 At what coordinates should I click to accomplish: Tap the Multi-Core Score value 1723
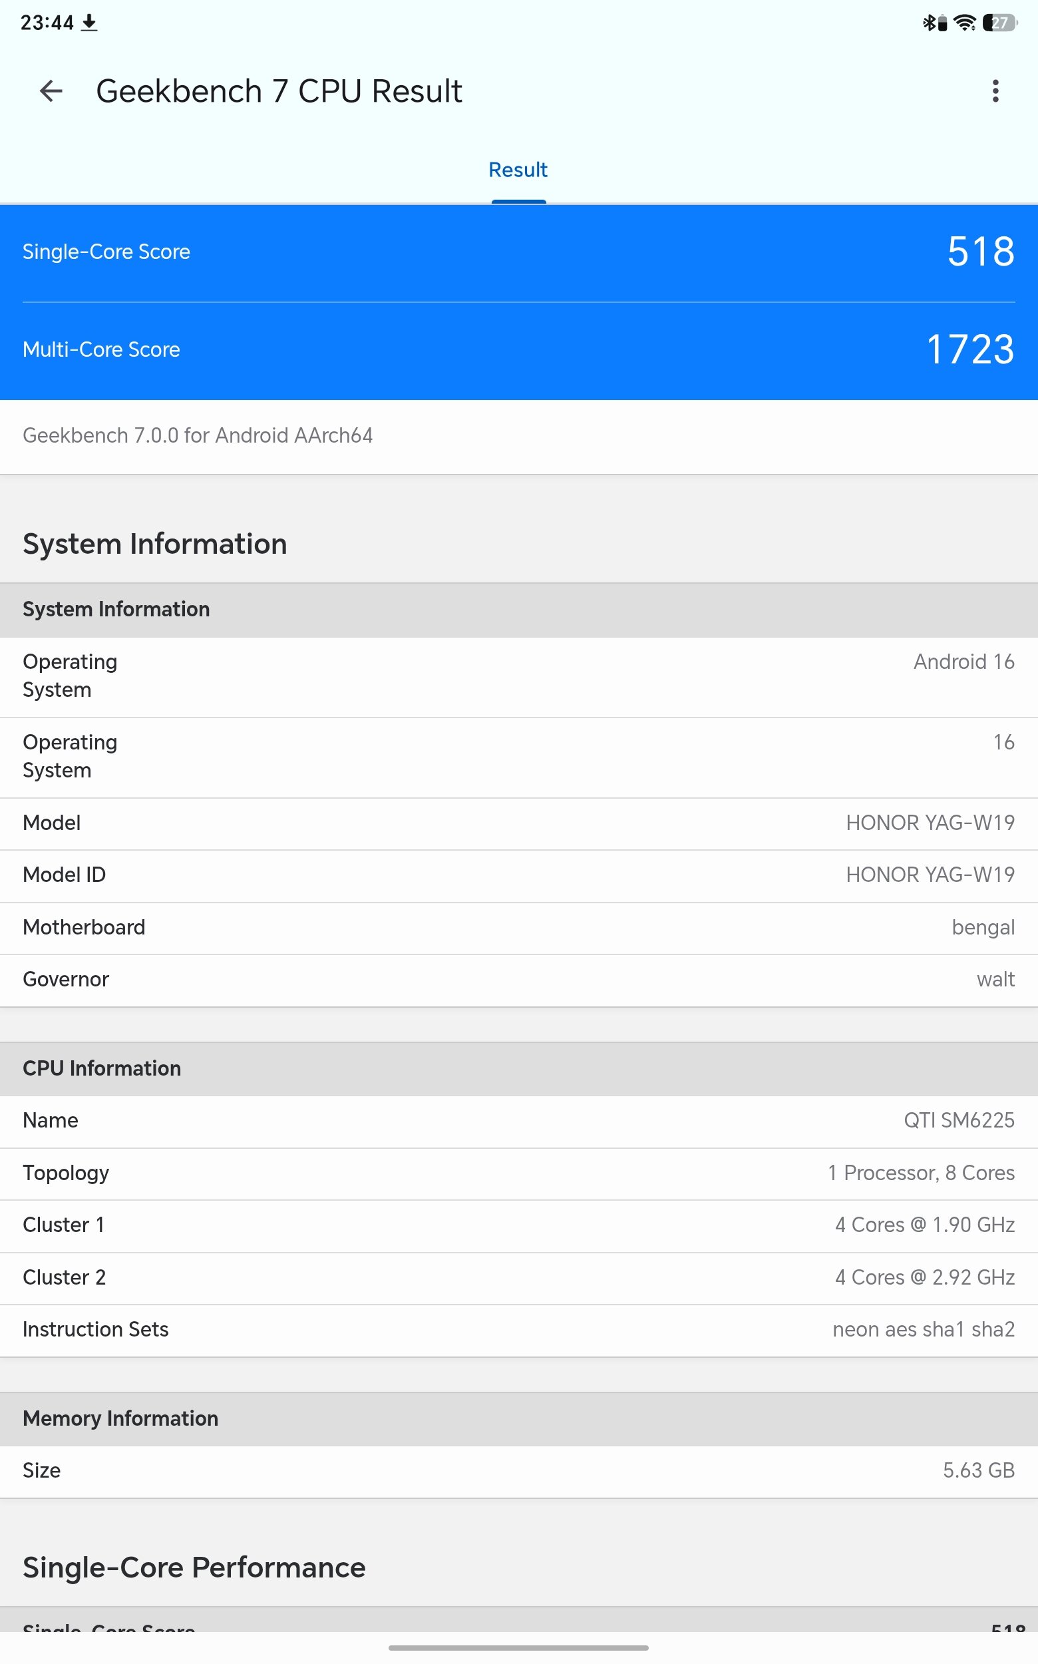[x=970, y=349]
